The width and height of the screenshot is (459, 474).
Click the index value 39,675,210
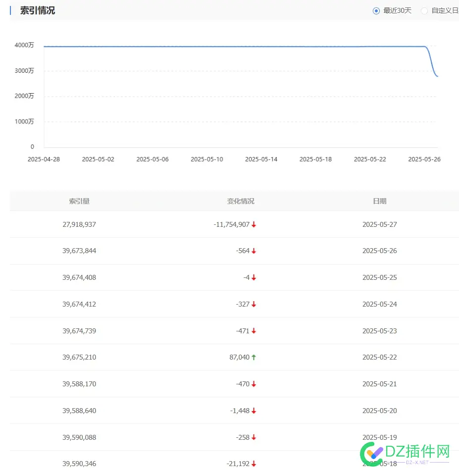(x=79, y=357)
